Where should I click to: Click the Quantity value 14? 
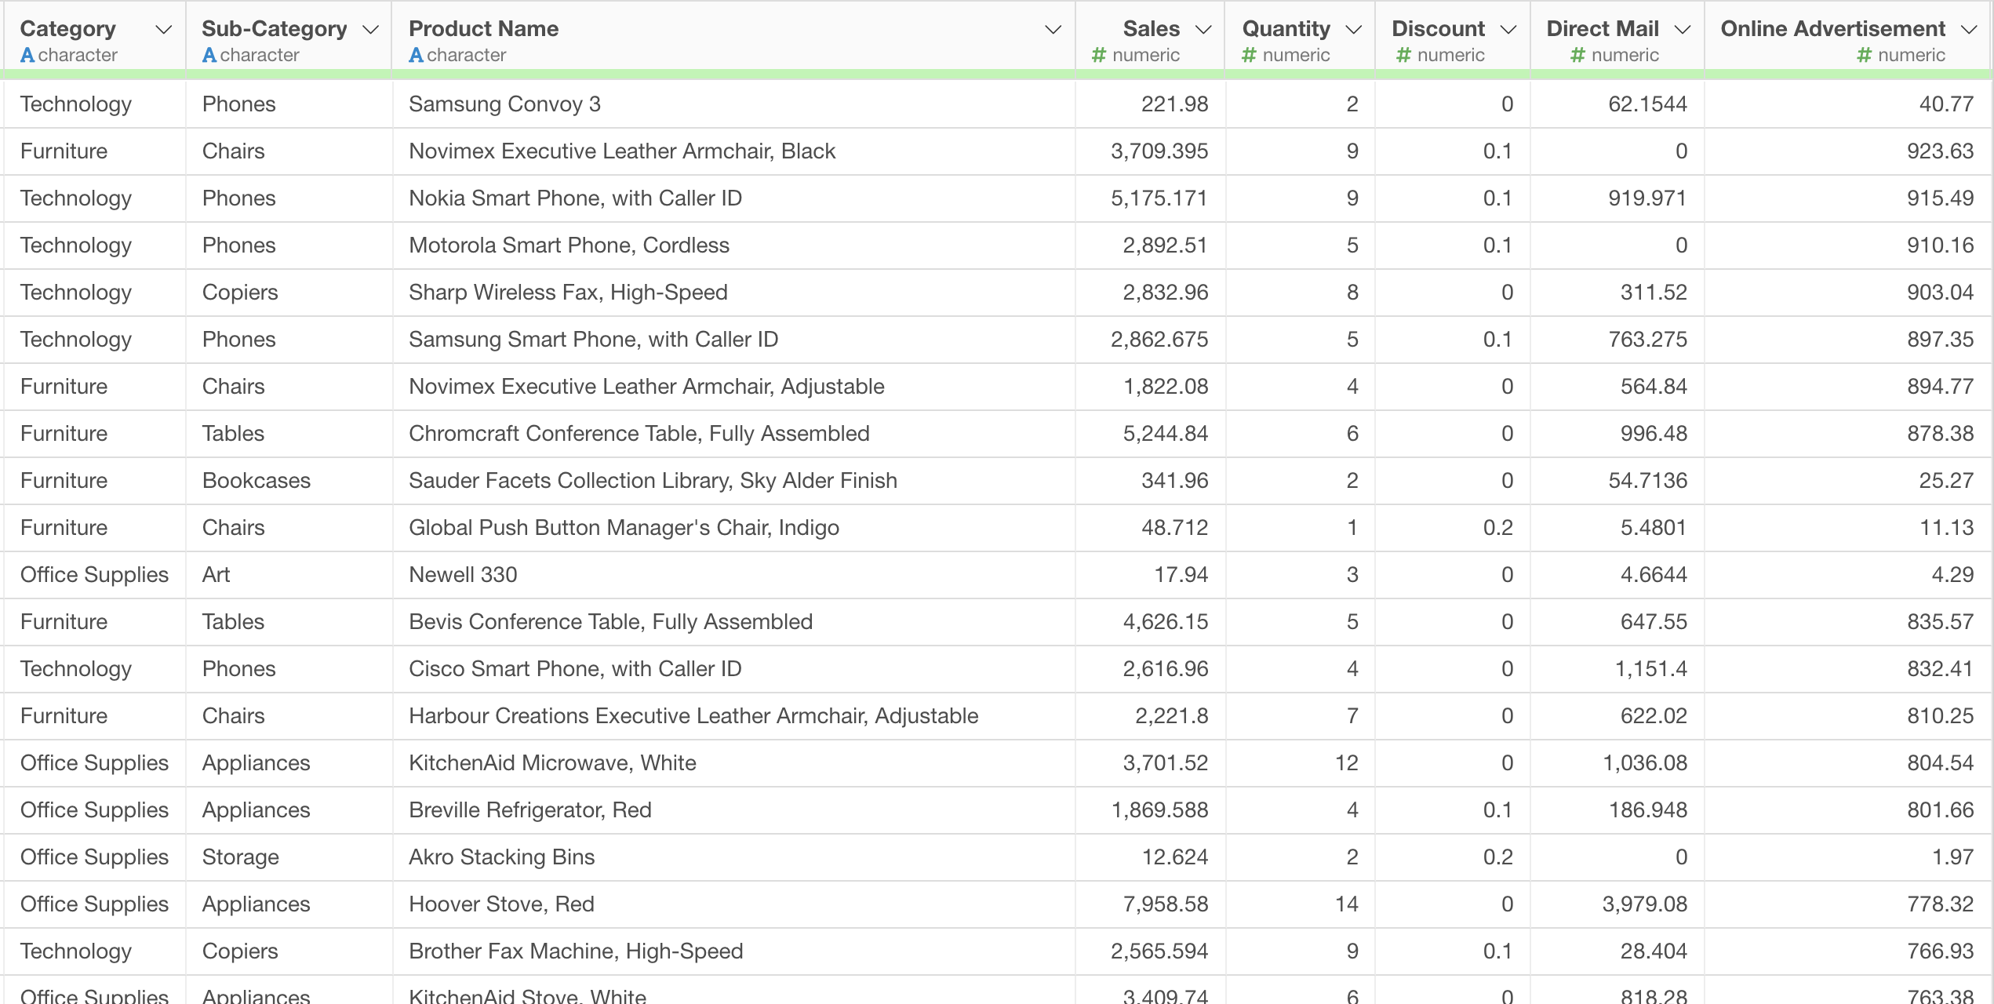pyautogui.click(x=1346, y=904)
